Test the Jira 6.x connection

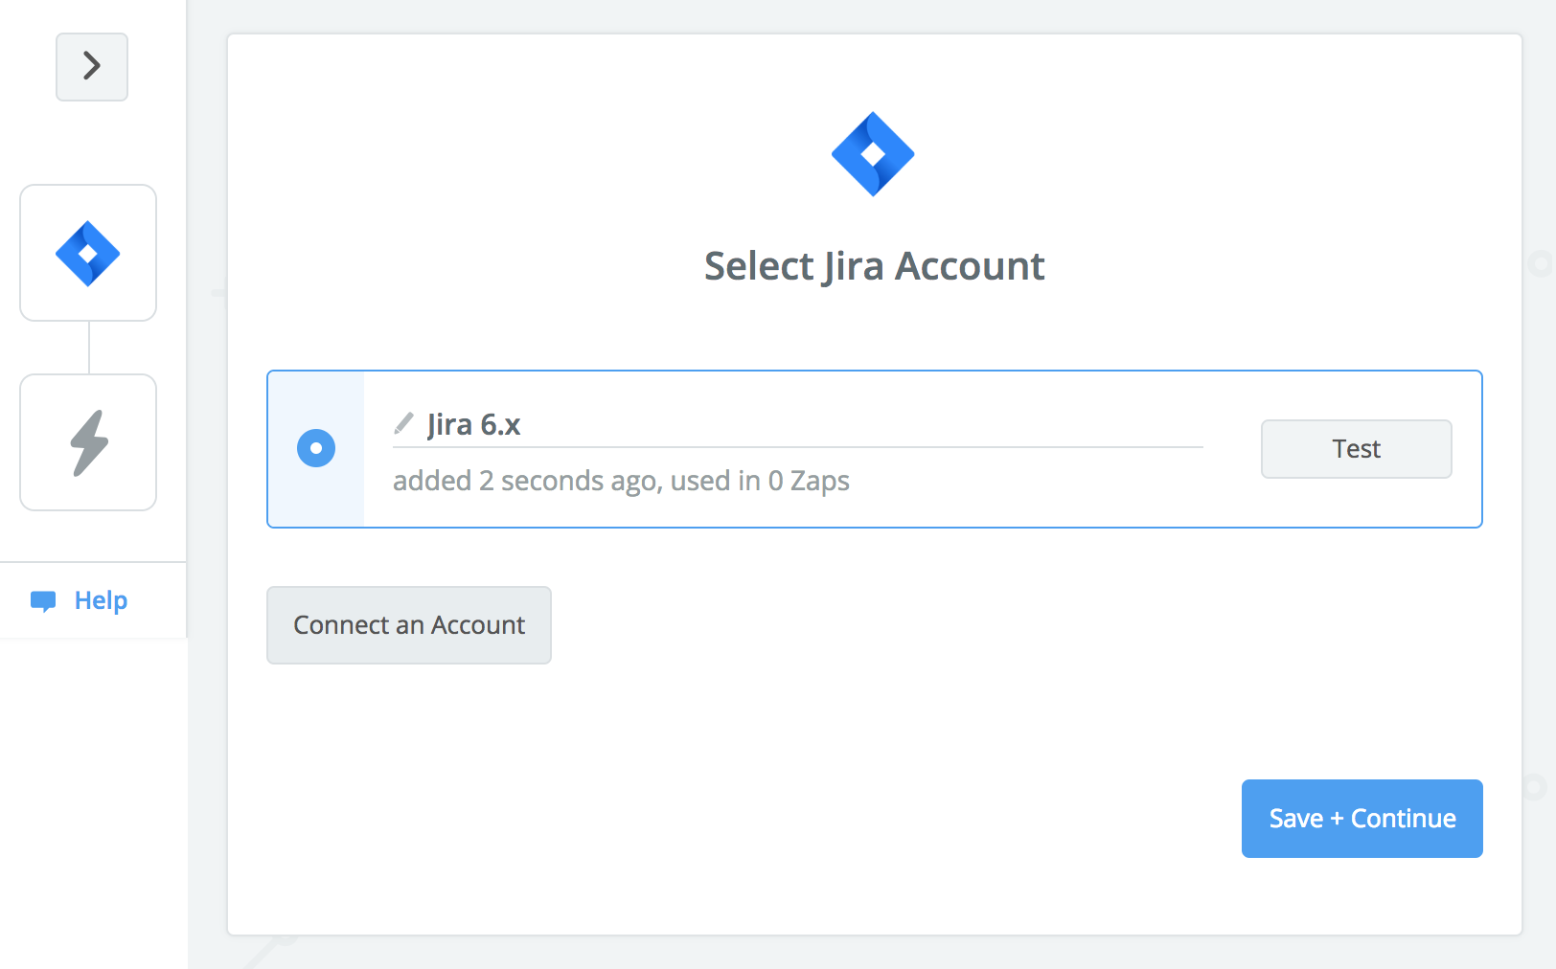click(1356, 449)
